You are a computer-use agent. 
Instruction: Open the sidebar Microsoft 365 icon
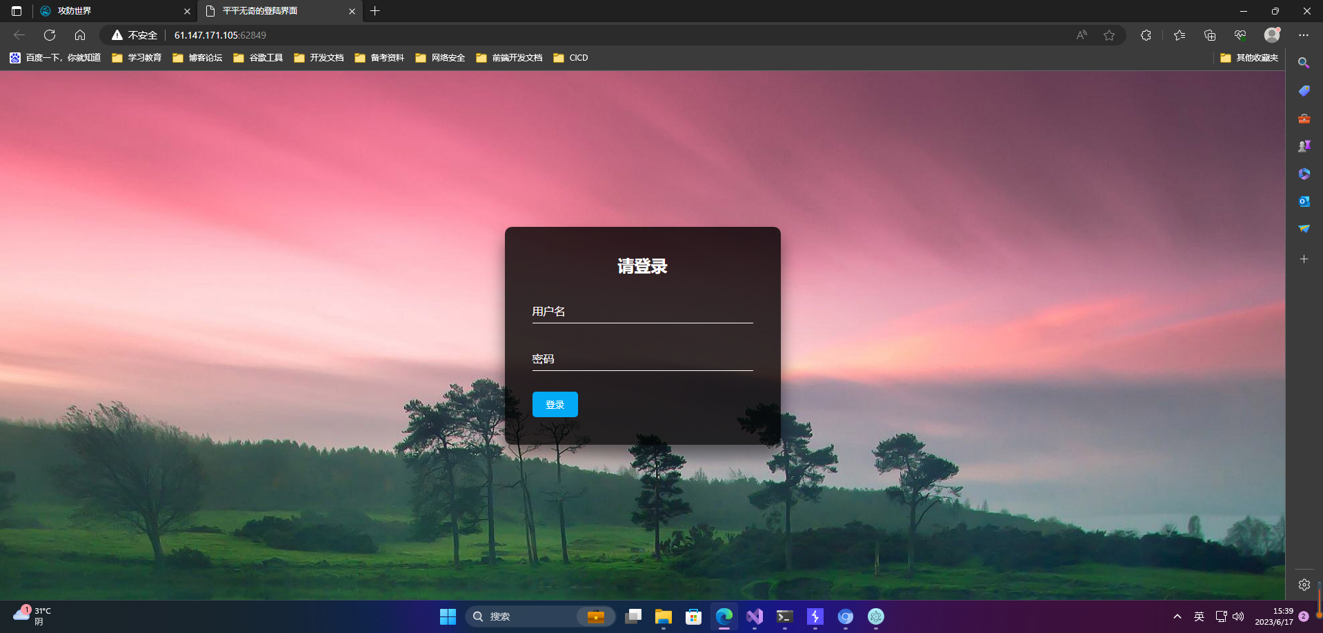pyautogui.click(x=1304, y=174)
